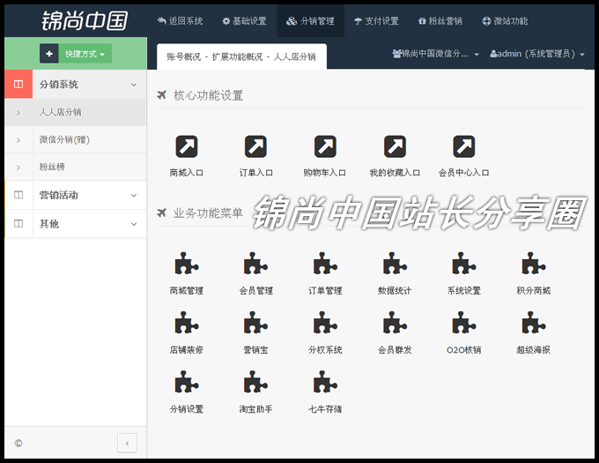The height and width of the screenshot is (463, 599).
Task: Click the copyright icon in the sidebar footer
Action: 18,443
